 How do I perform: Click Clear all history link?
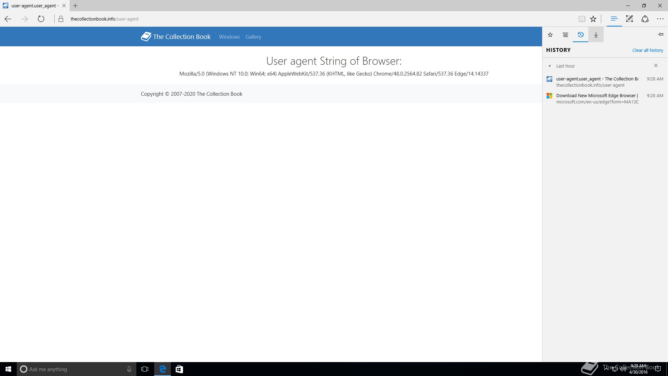pos(648,50)
